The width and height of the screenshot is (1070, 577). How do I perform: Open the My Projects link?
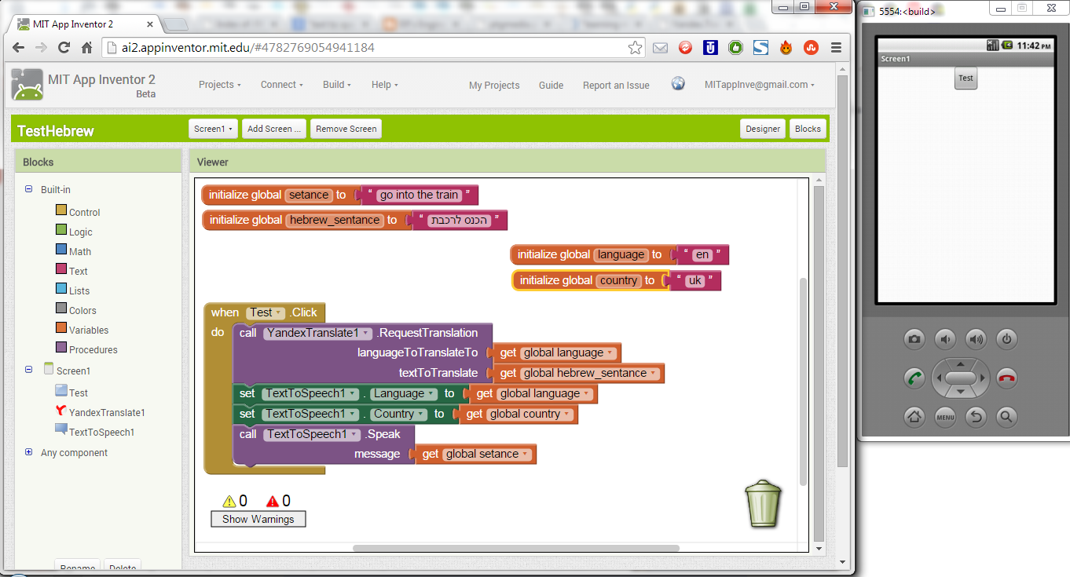pos(494,86)
